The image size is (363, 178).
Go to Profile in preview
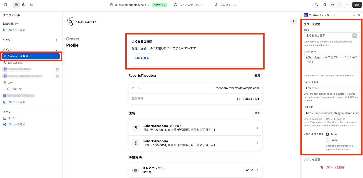72,45
